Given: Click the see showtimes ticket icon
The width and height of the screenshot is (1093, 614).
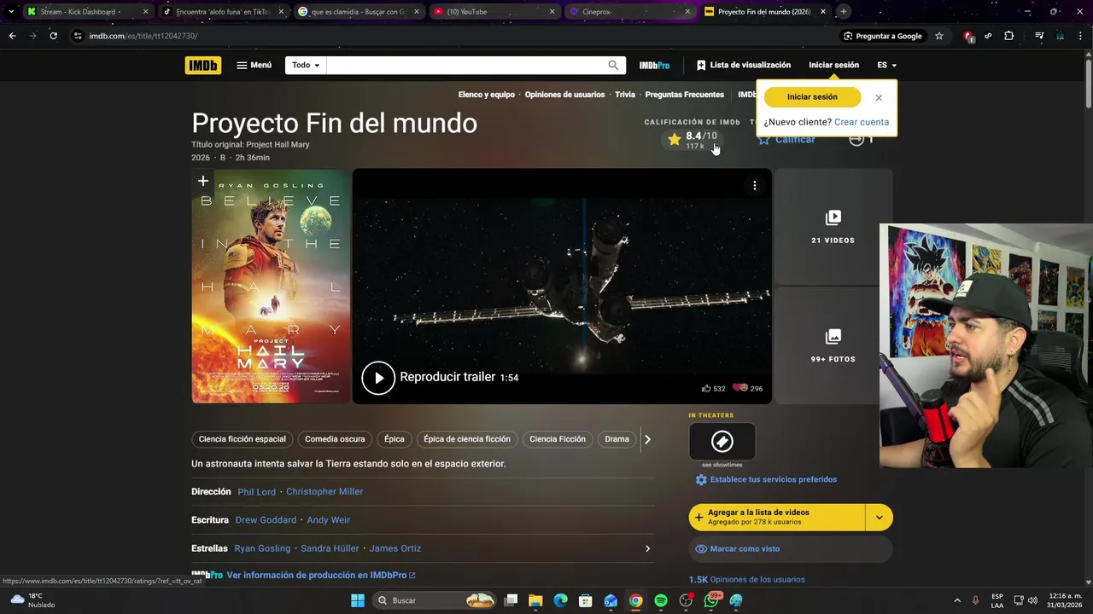Looking at the screenshot, I should 722,442.
